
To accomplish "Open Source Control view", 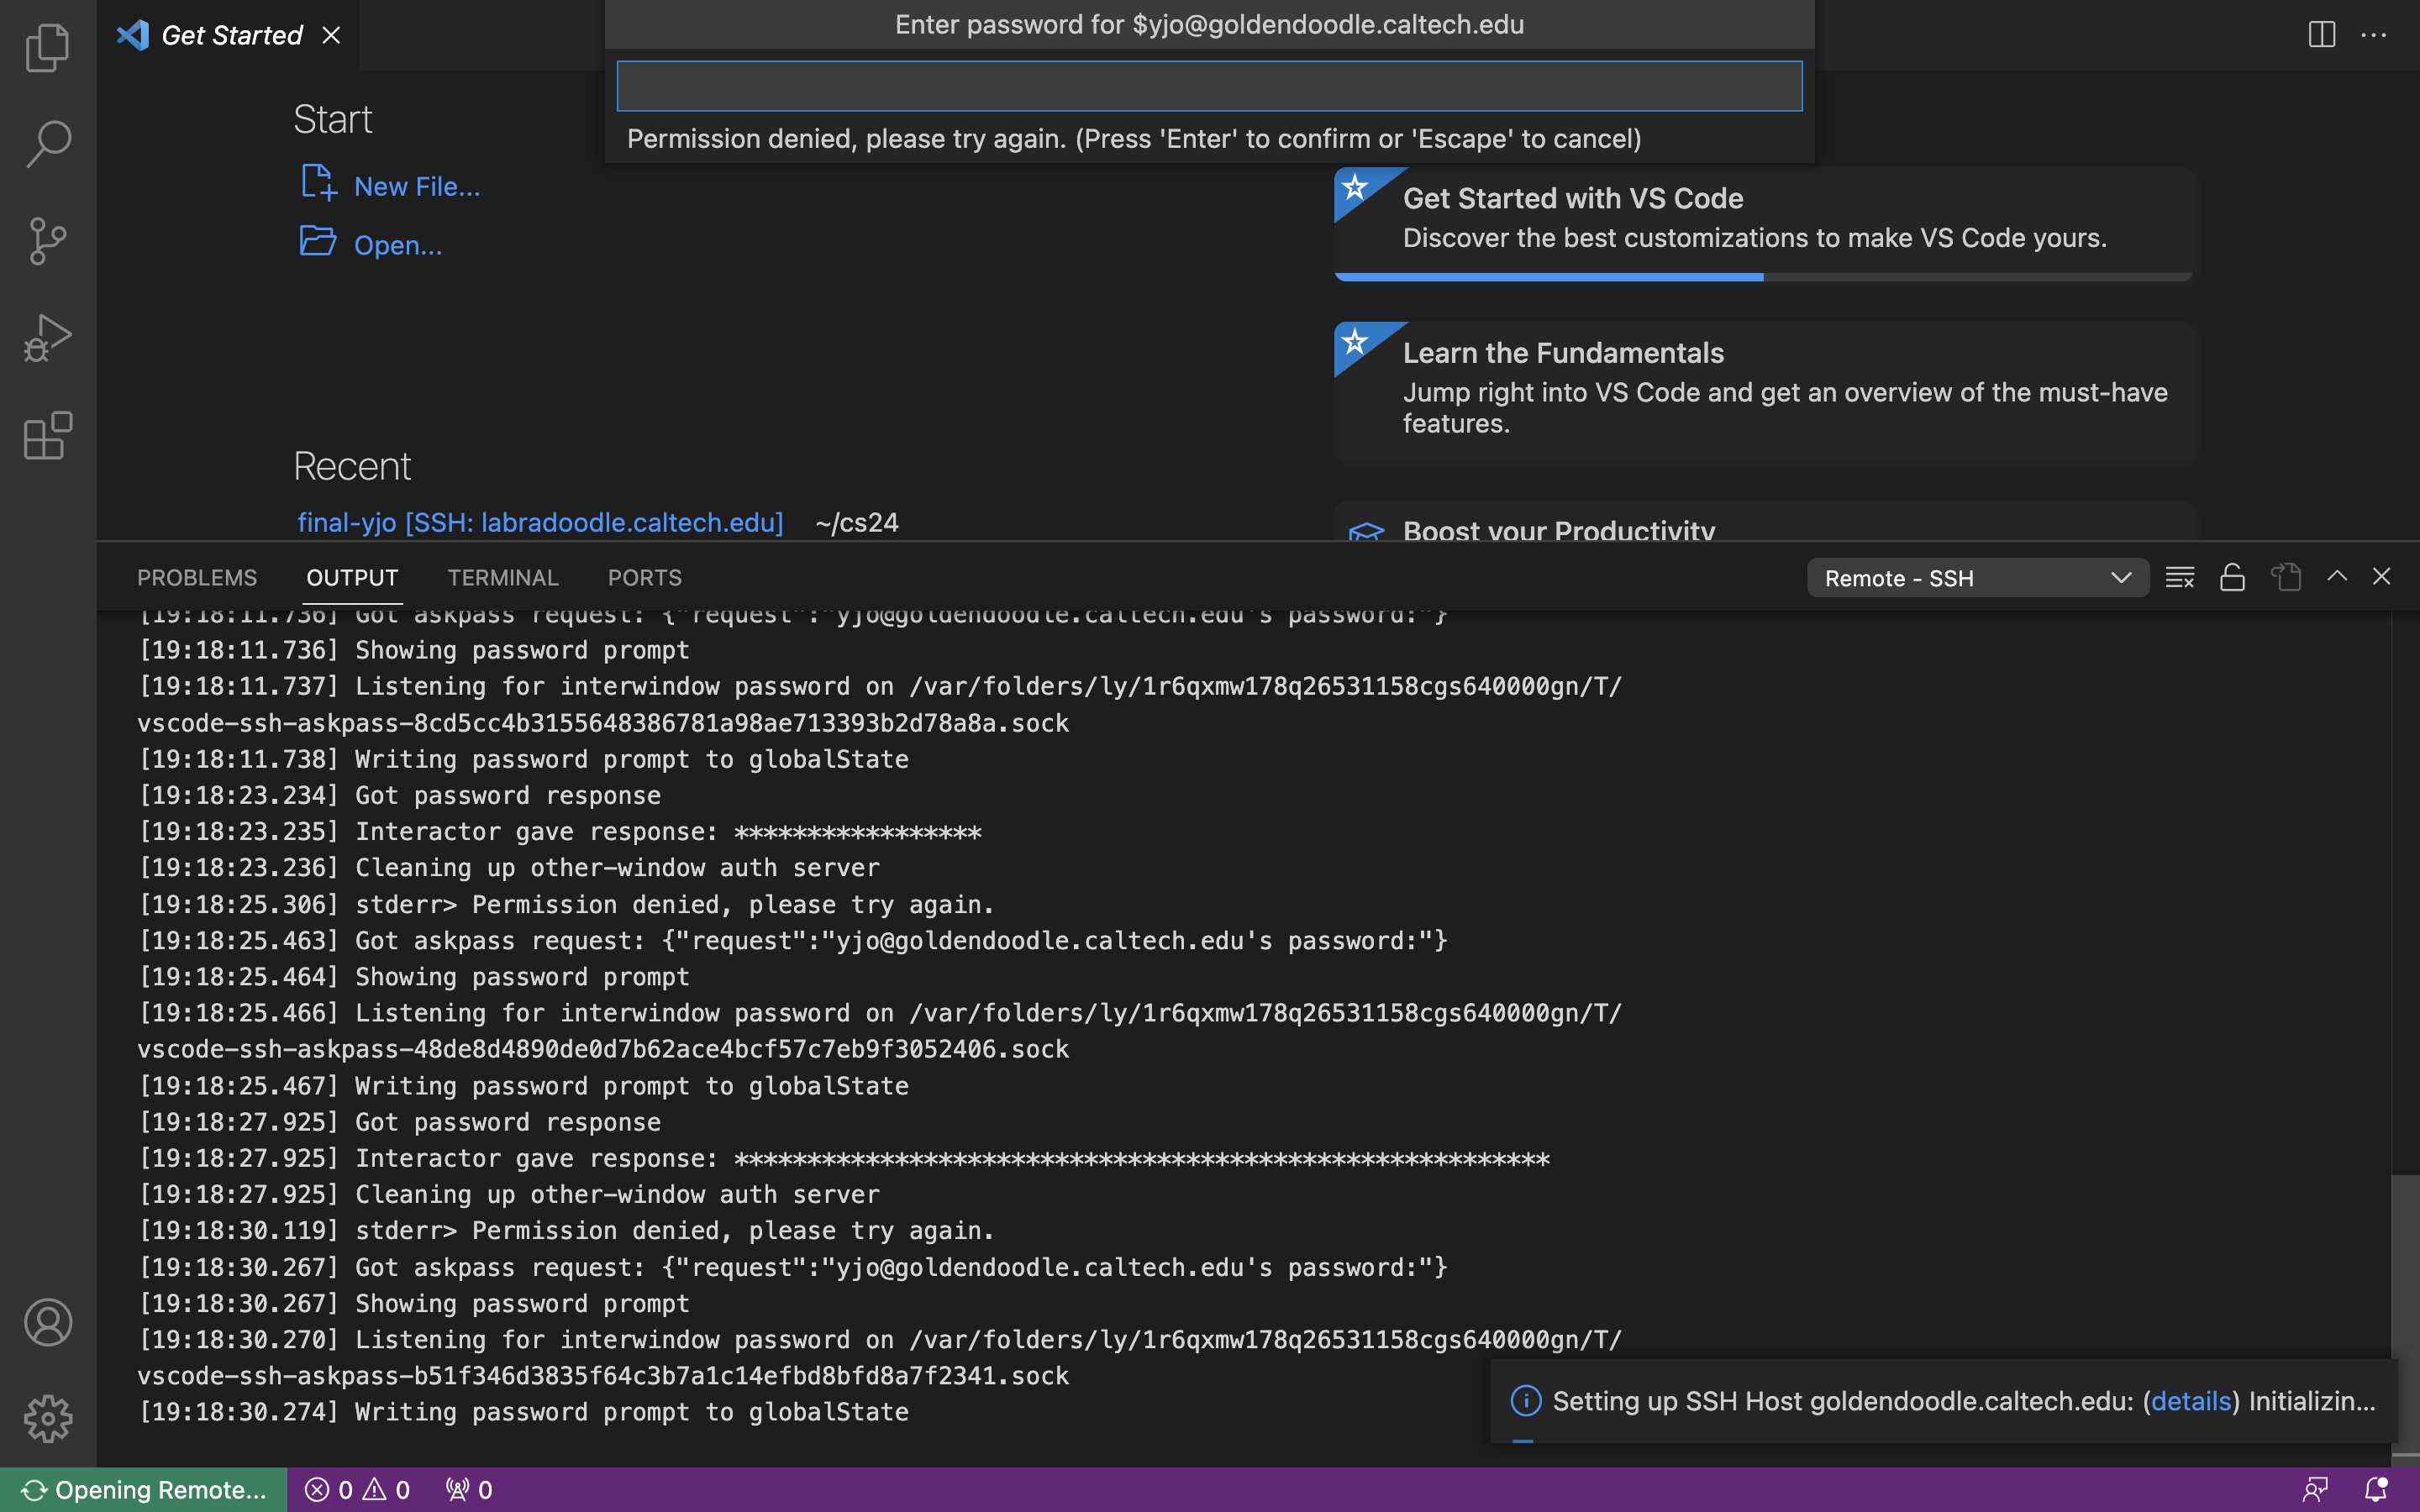I will tap(47, 241).
